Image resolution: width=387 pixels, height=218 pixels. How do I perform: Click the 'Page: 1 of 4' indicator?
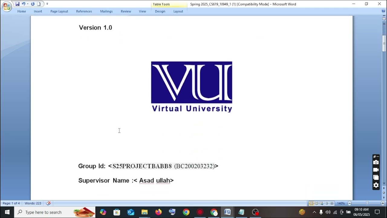[11, 203]
